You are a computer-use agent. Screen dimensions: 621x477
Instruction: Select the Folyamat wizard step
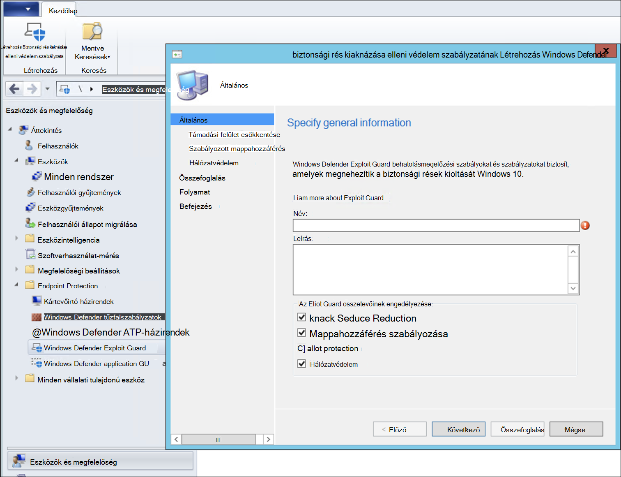[x=195, y=192]
